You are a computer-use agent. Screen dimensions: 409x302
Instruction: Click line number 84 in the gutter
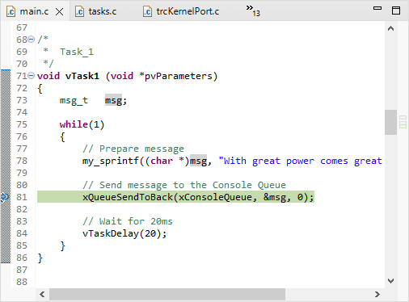coord(22,233)
